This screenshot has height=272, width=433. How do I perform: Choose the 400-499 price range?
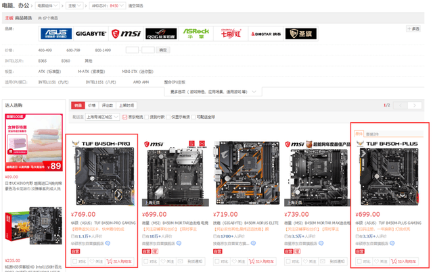45,51
